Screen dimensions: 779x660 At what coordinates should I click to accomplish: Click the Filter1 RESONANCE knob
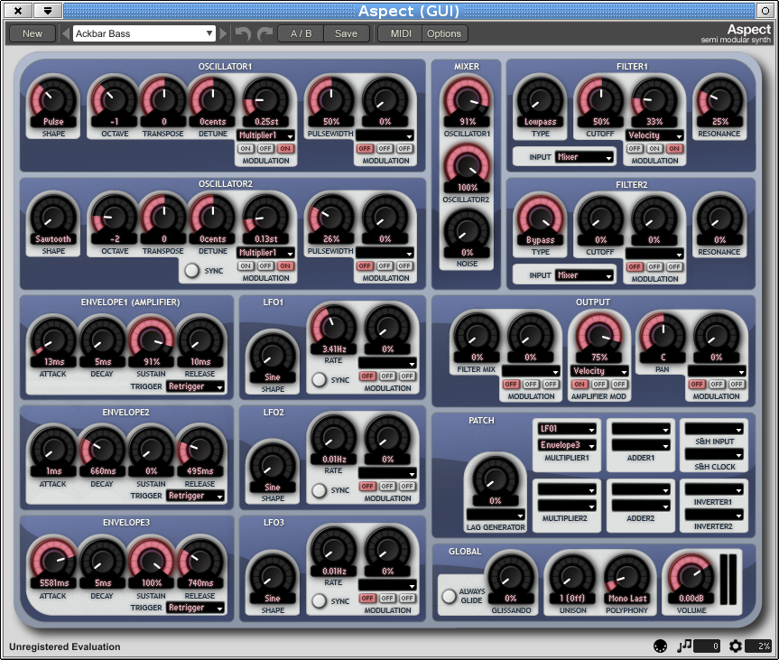(720, 101)
